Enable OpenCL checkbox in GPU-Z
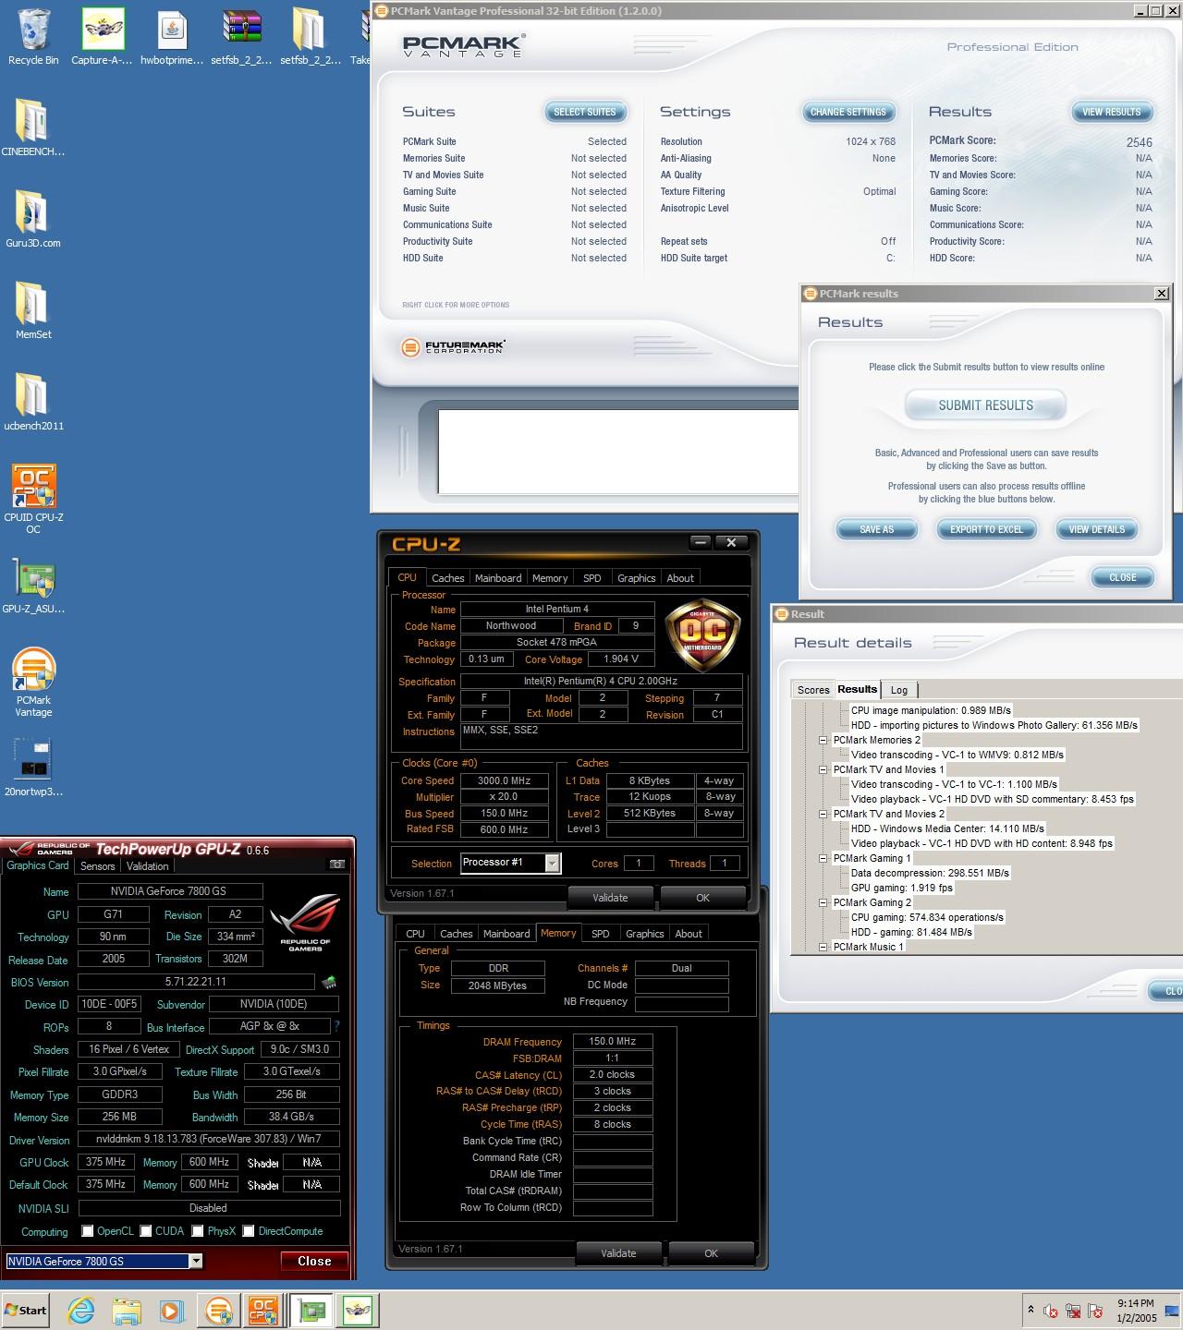 tap(88, 1231)
